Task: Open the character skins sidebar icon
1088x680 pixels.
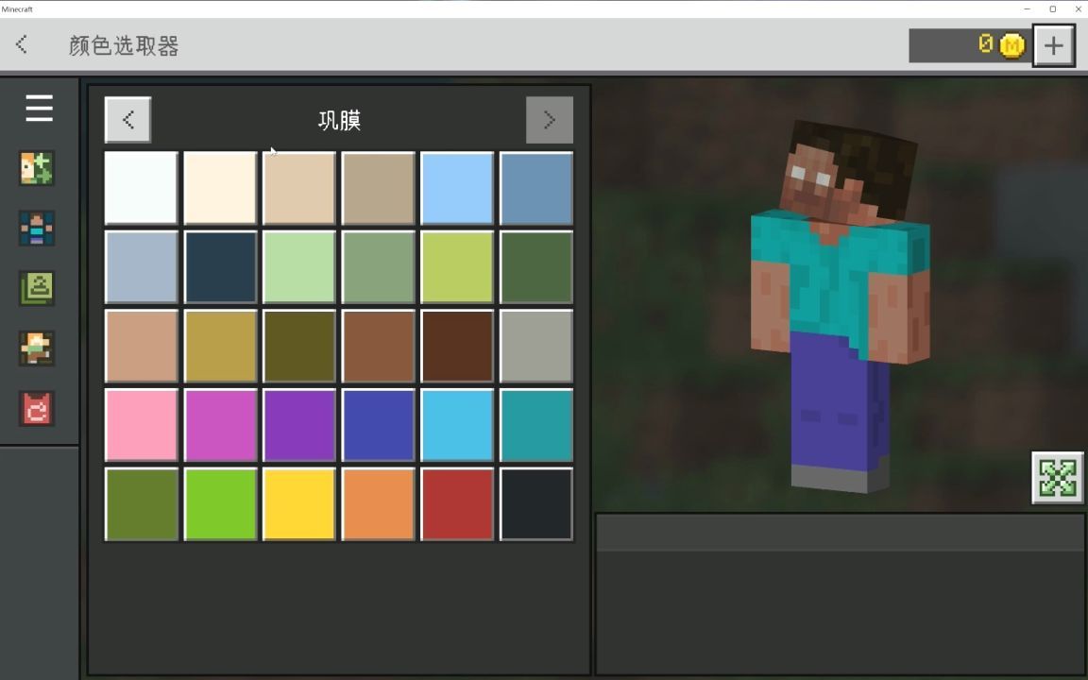Action: click(37, 168)
